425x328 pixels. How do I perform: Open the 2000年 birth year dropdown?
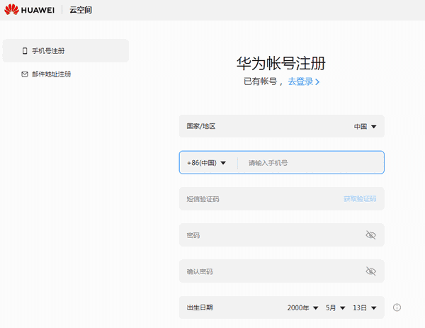[x=302, y=307]
